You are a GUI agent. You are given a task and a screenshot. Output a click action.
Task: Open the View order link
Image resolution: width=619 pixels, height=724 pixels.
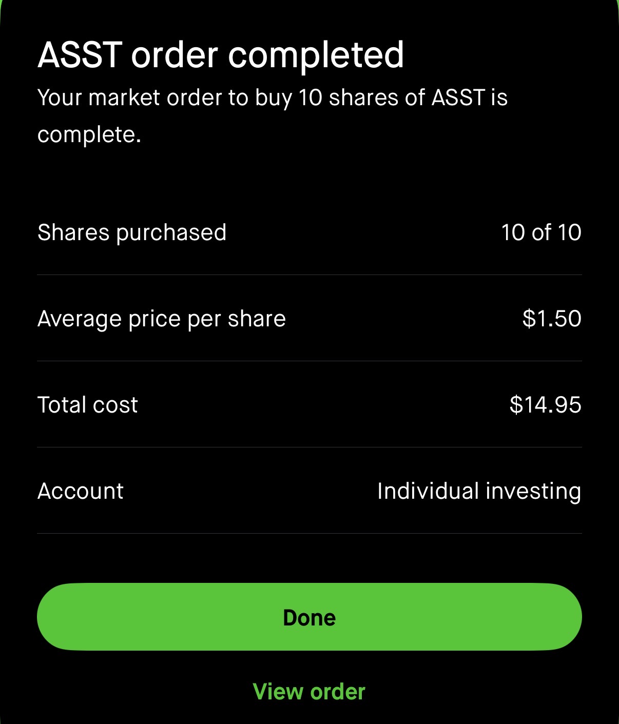309,692
